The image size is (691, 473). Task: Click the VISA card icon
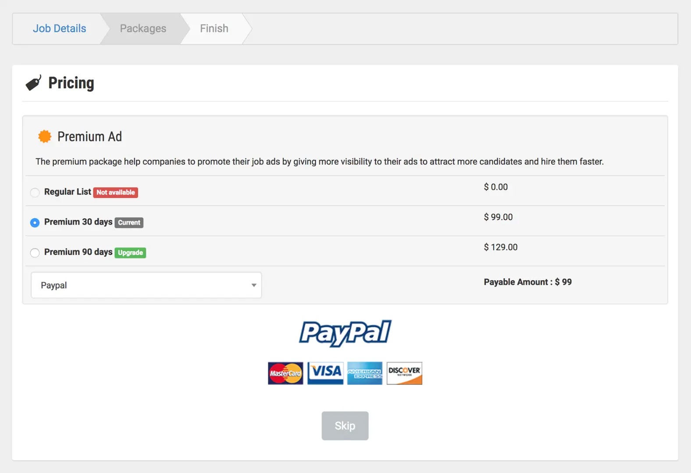(x=325, y=373)
